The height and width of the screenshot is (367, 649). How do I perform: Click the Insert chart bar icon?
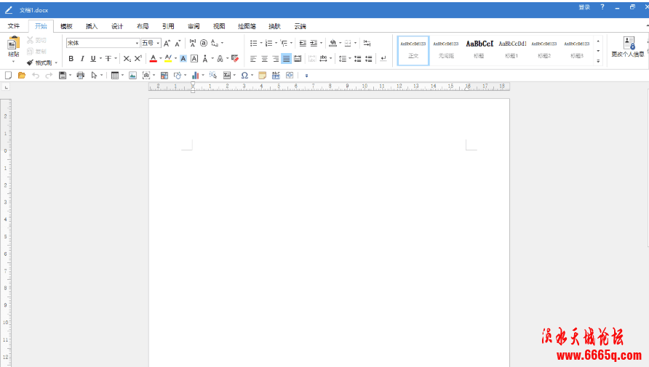click(x=196, y=76)
